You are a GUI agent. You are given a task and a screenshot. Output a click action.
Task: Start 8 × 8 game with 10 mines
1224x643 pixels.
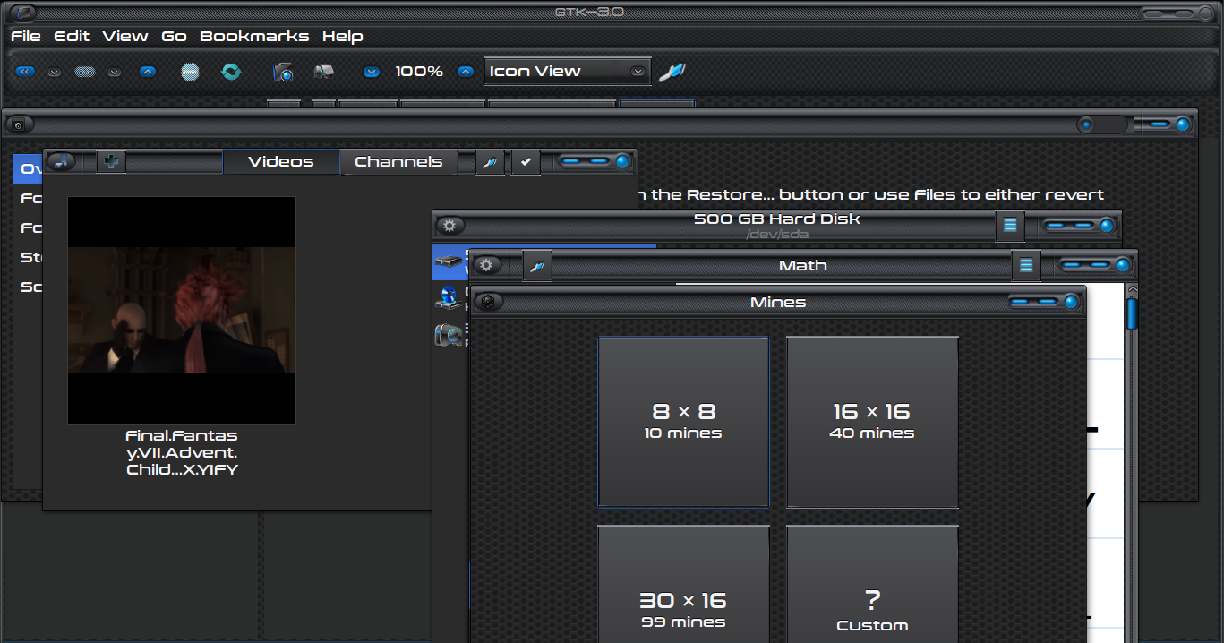683,422
